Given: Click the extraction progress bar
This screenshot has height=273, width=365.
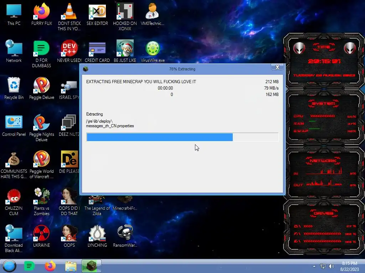Looking at the screenshot, I should pos(182,137).
